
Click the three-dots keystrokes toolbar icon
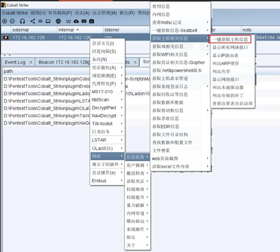(x=68, y=21)
